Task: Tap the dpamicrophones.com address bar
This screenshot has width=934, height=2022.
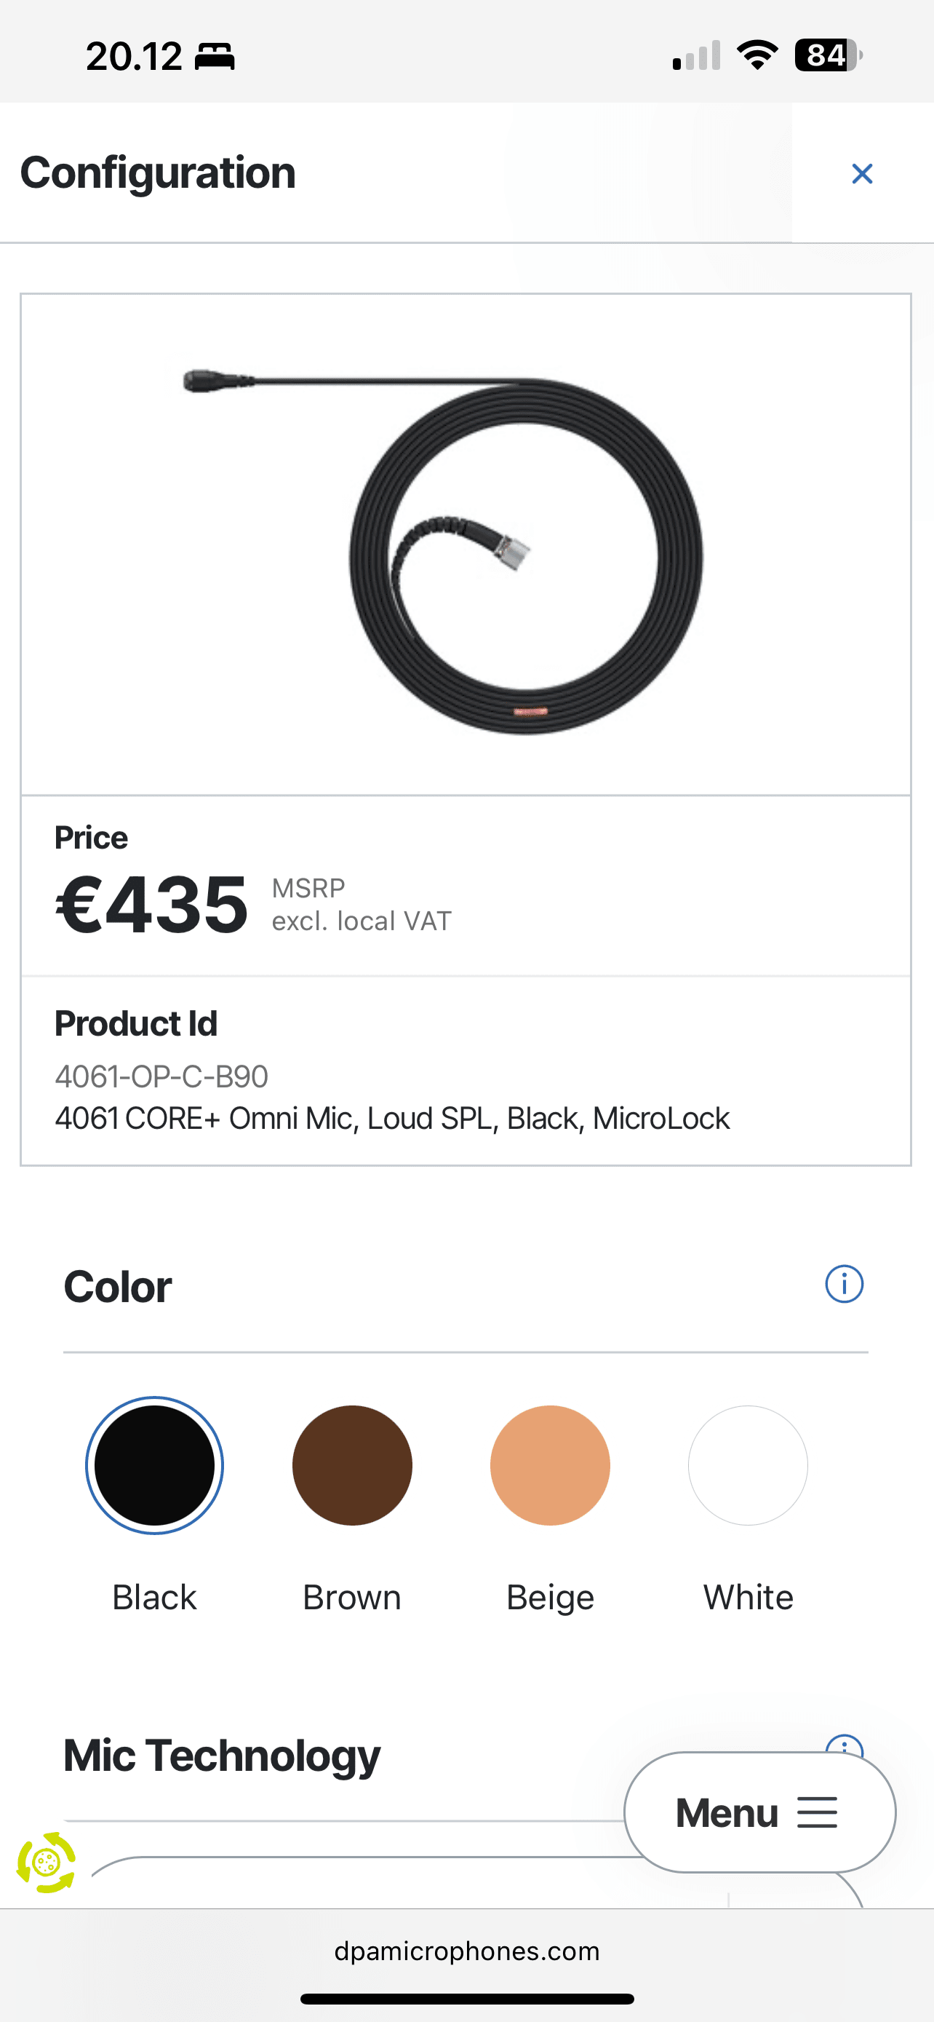Action: click(x=466, y=1951)
